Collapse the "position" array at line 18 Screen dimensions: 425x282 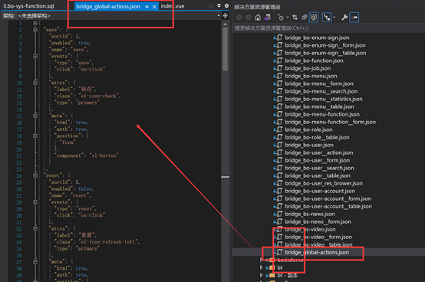pos(35,136)
